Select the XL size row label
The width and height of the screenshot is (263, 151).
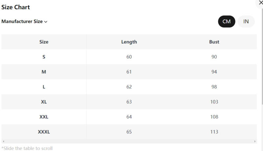point(44,102)
